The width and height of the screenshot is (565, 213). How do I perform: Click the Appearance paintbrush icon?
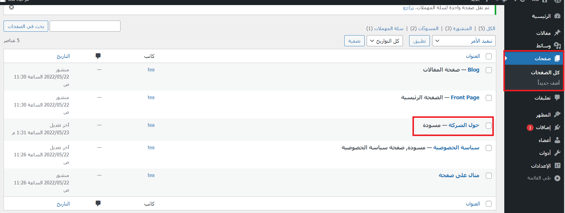557,115
